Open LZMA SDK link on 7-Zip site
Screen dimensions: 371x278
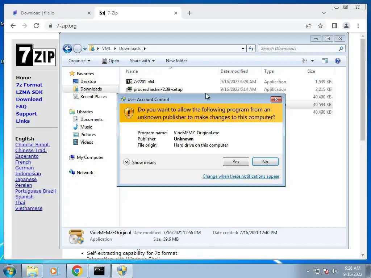[29, 92]
